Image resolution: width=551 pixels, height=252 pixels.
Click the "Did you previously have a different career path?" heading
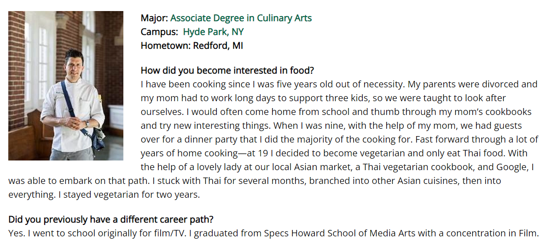click(110, 219)
